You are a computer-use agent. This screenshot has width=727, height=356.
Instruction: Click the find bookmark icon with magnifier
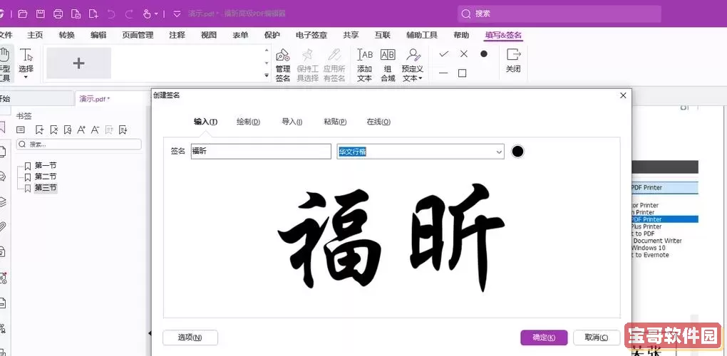(x=68, y=130)
